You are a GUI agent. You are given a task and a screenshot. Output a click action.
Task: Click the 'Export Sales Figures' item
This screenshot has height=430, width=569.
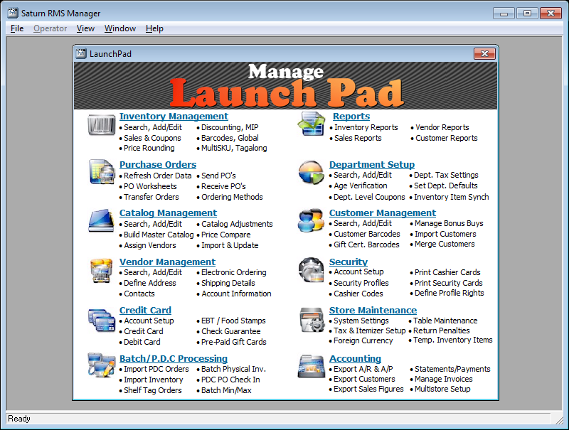tap(368, 389)
